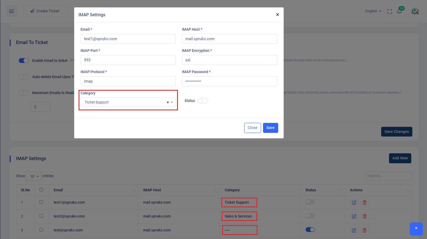Toggle Maximum Emails to Read switch
The width and height of the screenshot is (427, 239).
24,93
